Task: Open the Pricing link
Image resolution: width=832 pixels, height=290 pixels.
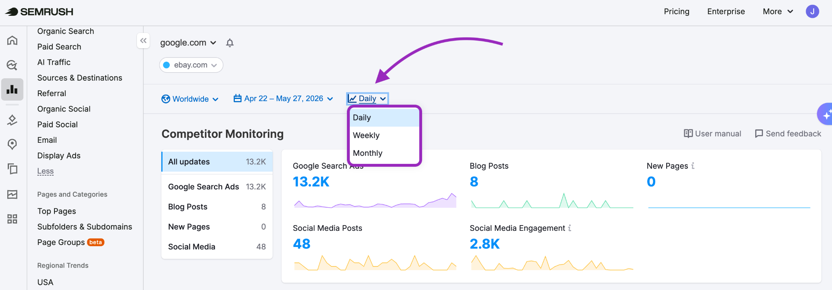Action: [x=676, y=11]
